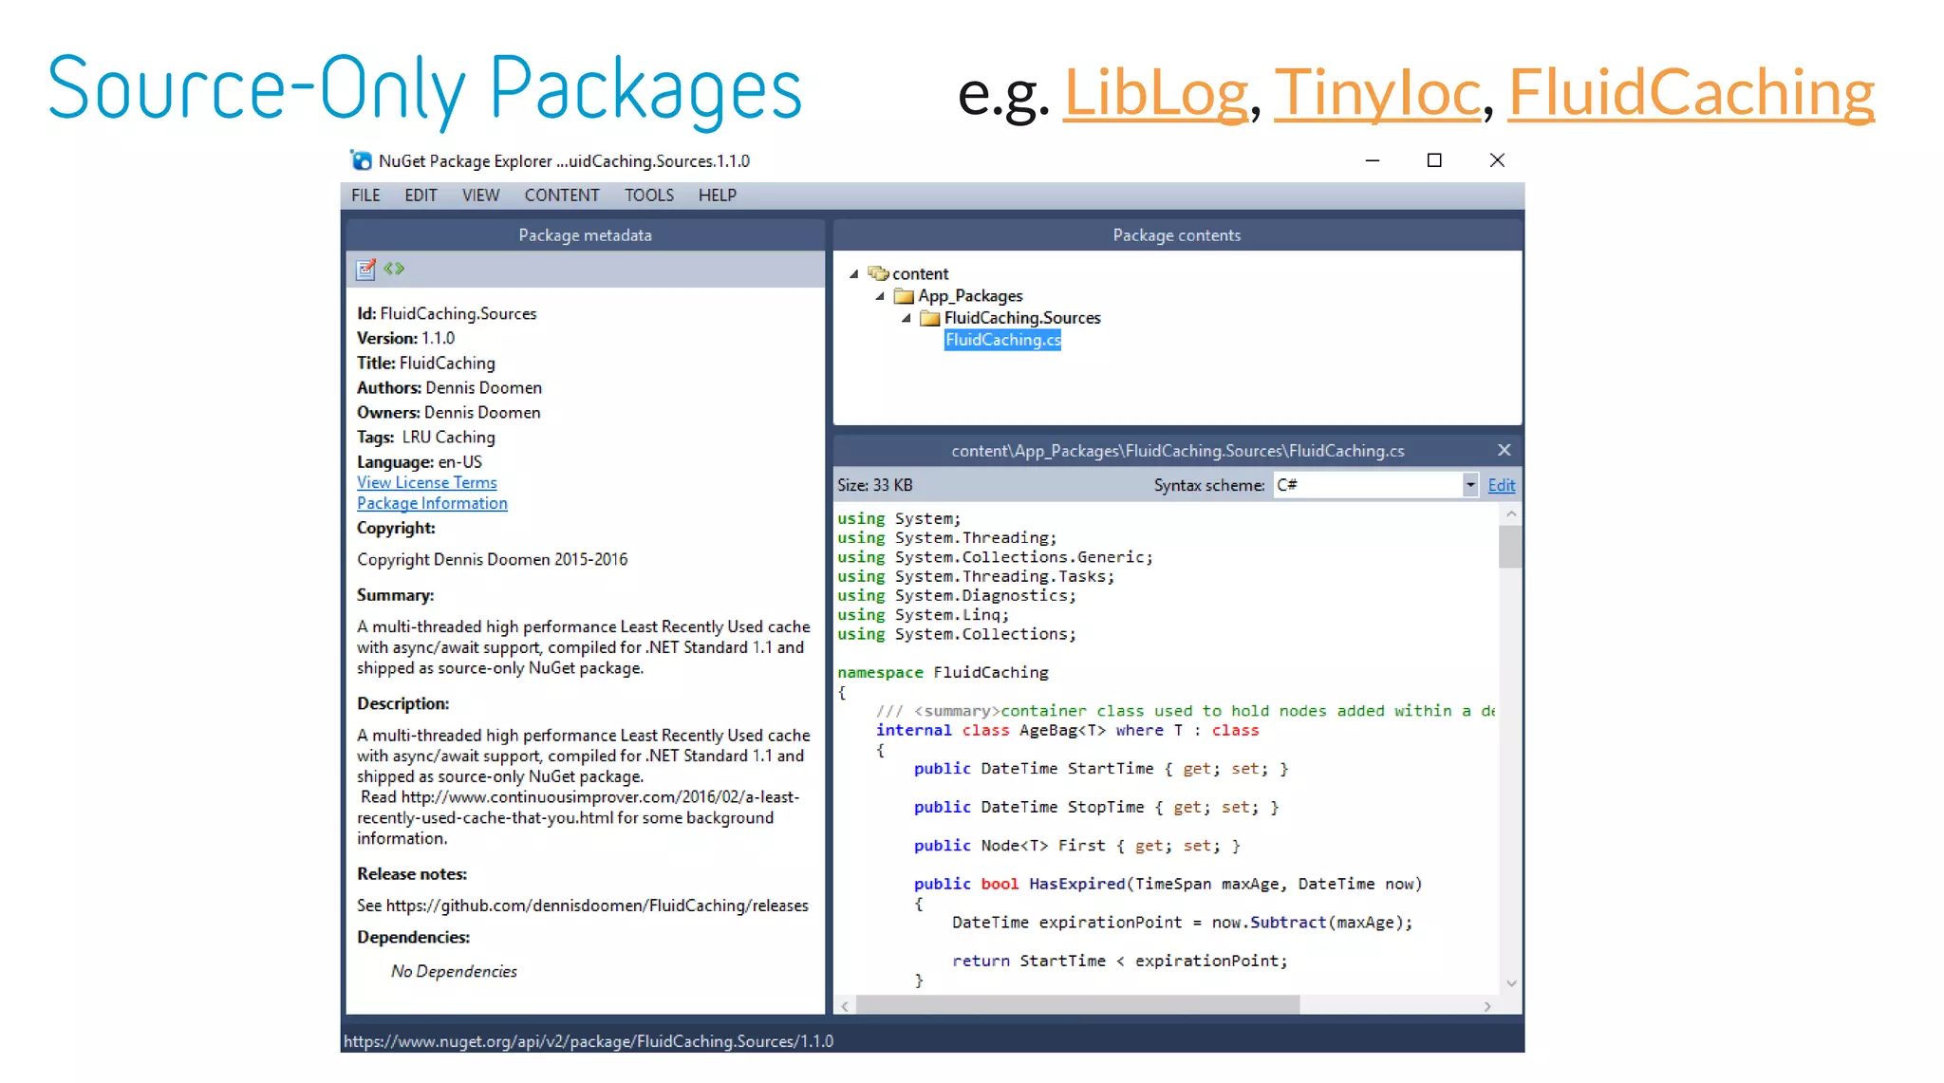Click the 'Tags: LRU Caching' line
Screen dimensions: 1944x1083
pos(425,437)
